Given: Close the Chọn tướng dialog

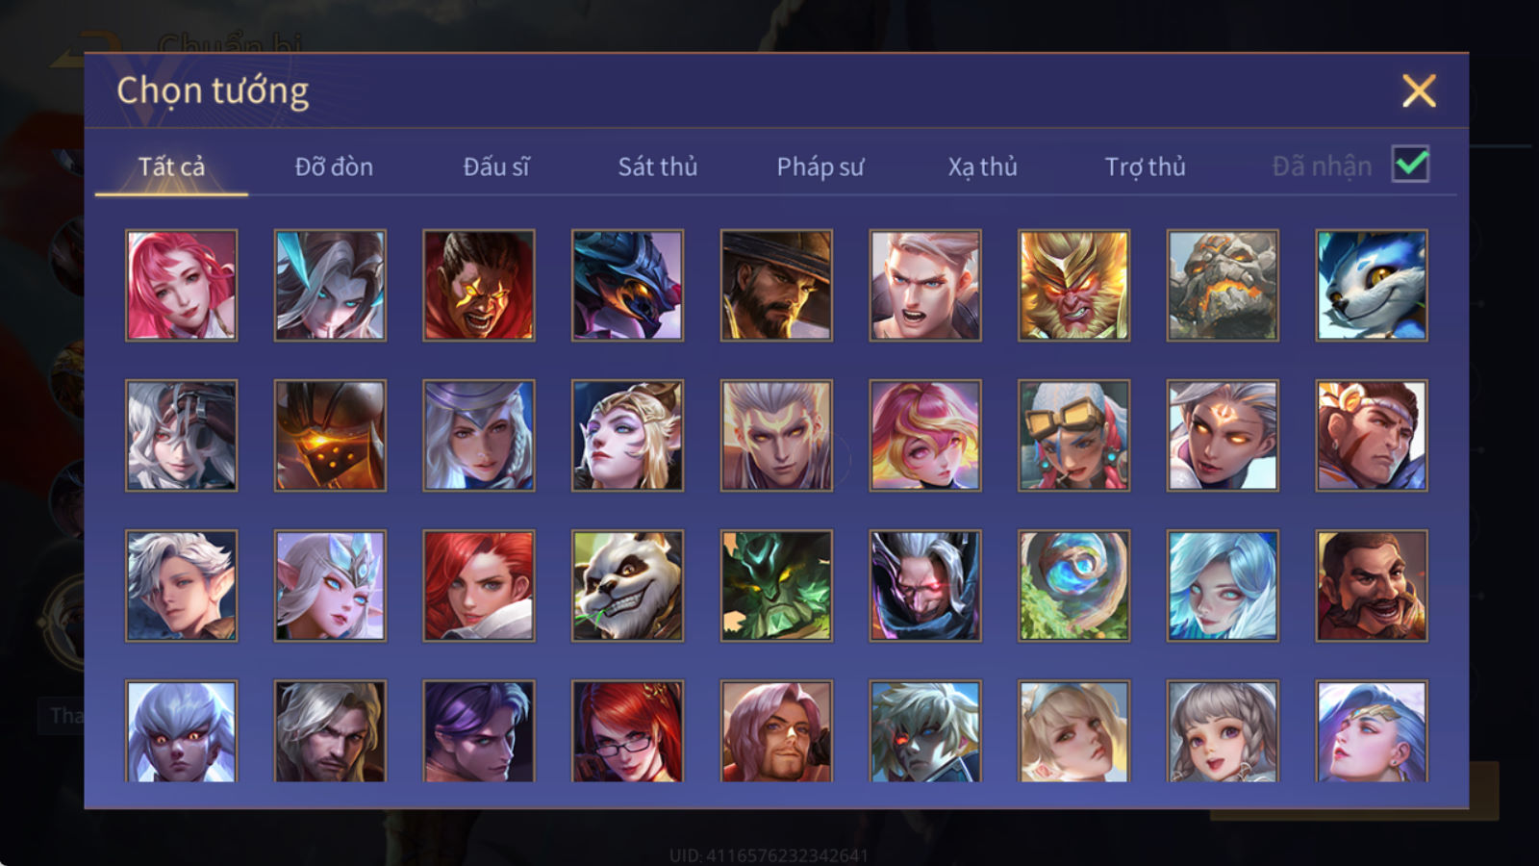Looking at the screenshot, I should point(1419,90).
